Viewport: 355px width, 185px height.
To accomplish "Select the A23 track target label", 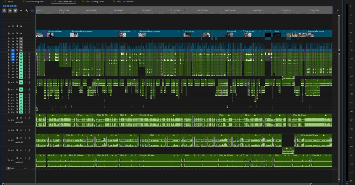I will pyautogui.click(x=13, y=160).
